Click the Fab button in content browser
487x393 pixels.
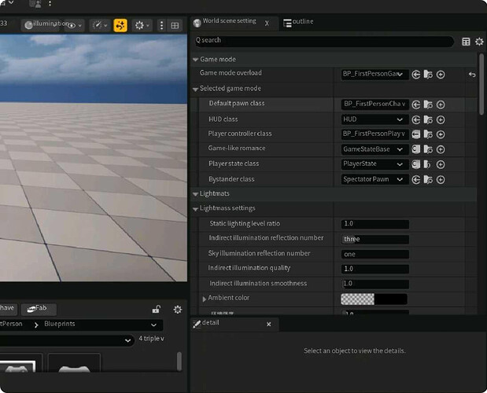point(39,309)
